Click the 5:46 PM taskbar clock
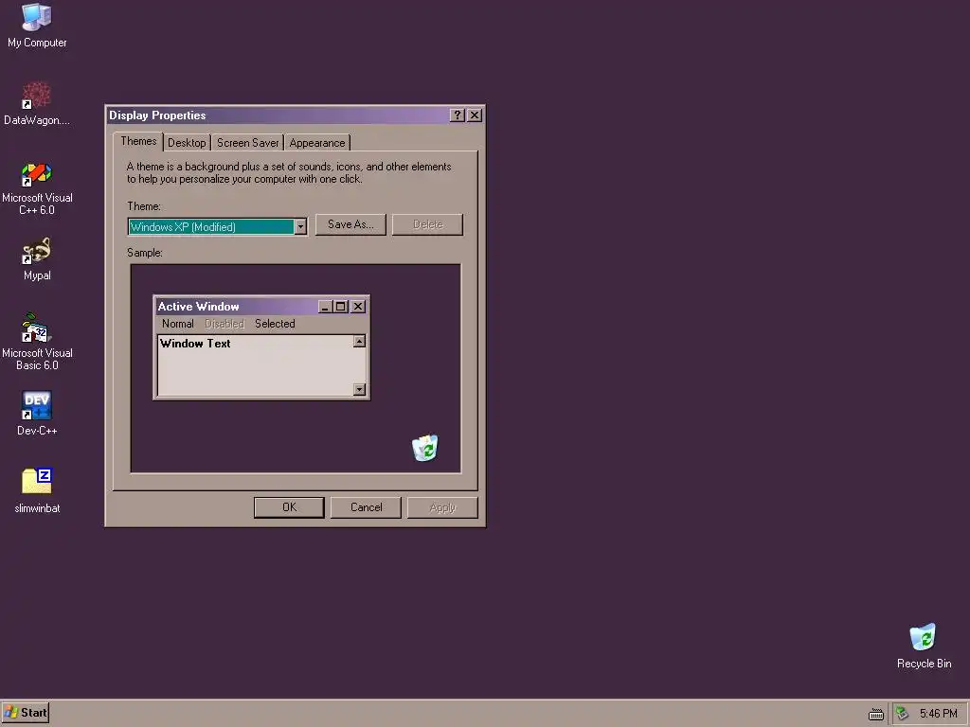970x727 pixels. 938,714
